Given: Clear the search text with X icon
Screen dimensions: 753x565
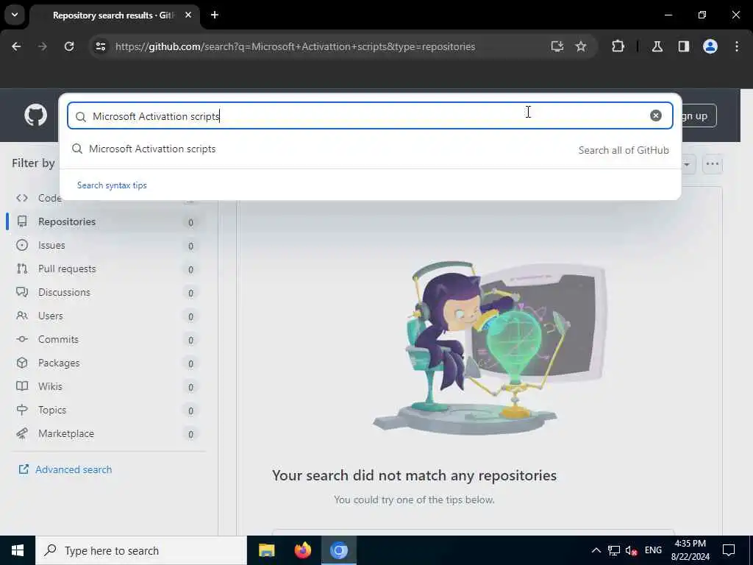Looking at the screenshot, I should click(x=655, y=116).
